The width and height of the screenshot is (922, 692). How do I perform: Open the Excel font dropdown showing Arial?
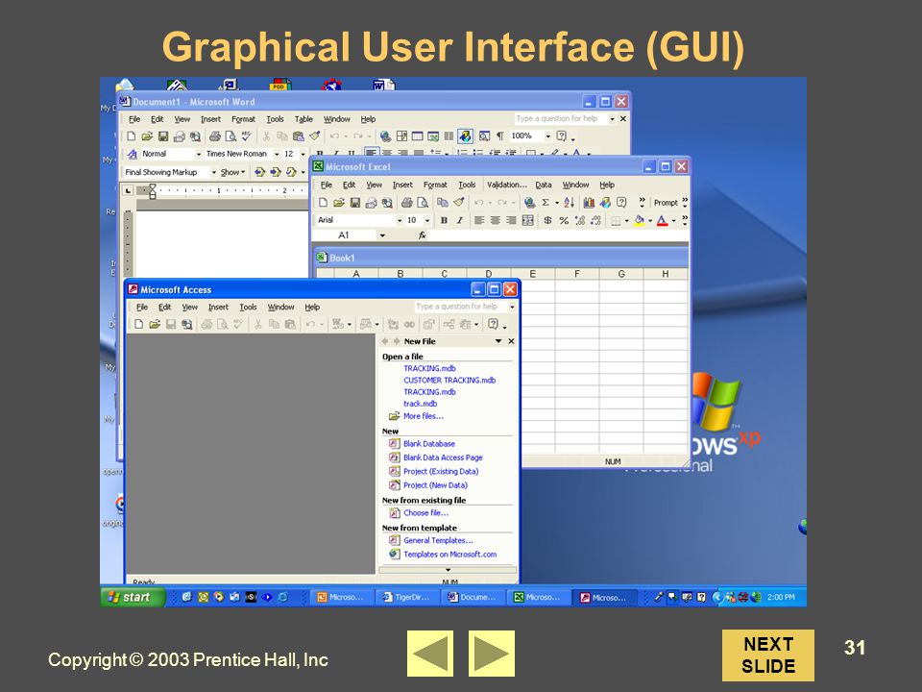(x=400, y=220)
